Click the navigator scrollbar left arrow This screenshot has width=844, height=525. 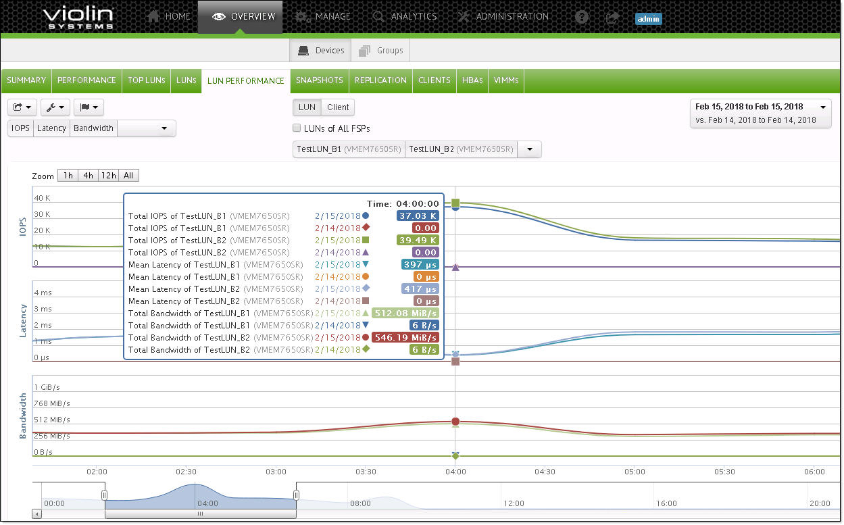36,514
